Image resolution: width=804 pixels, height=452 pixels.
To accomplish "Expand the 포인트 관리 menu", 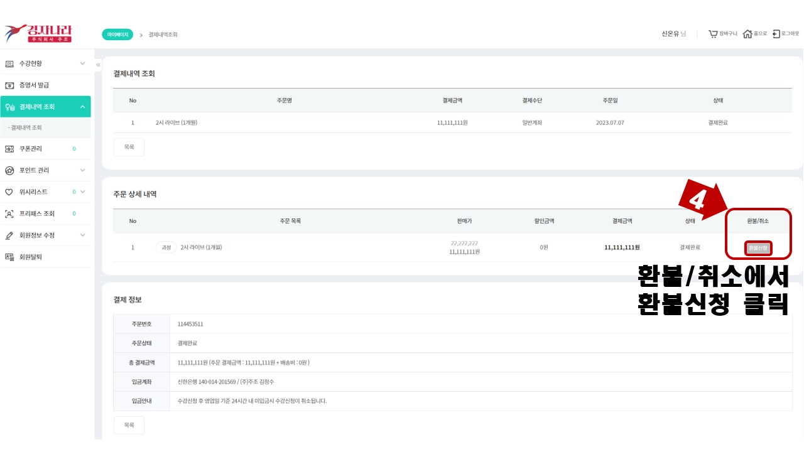I will [x=82, y=170].
